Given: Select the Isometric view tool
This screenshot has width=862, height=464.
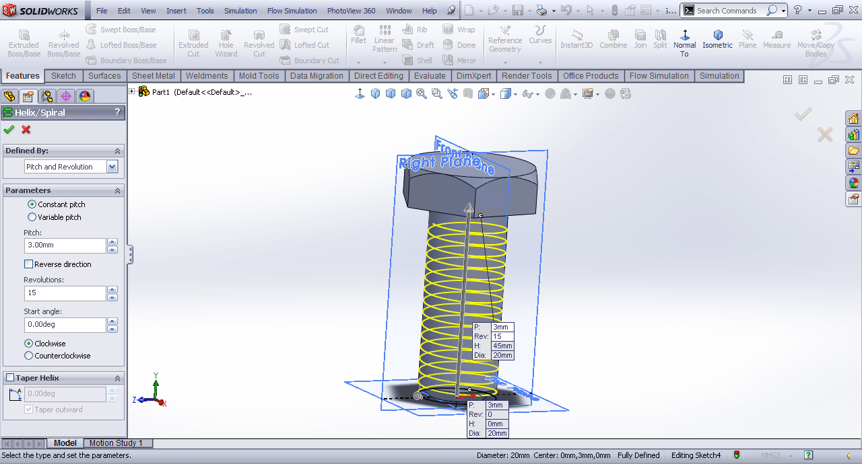Looking at the screenshot, I should click(718, 39).
